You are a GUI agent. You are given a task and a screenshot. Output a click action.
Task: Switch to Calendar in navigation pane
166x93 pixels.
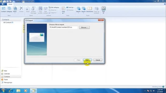[7, 74]
